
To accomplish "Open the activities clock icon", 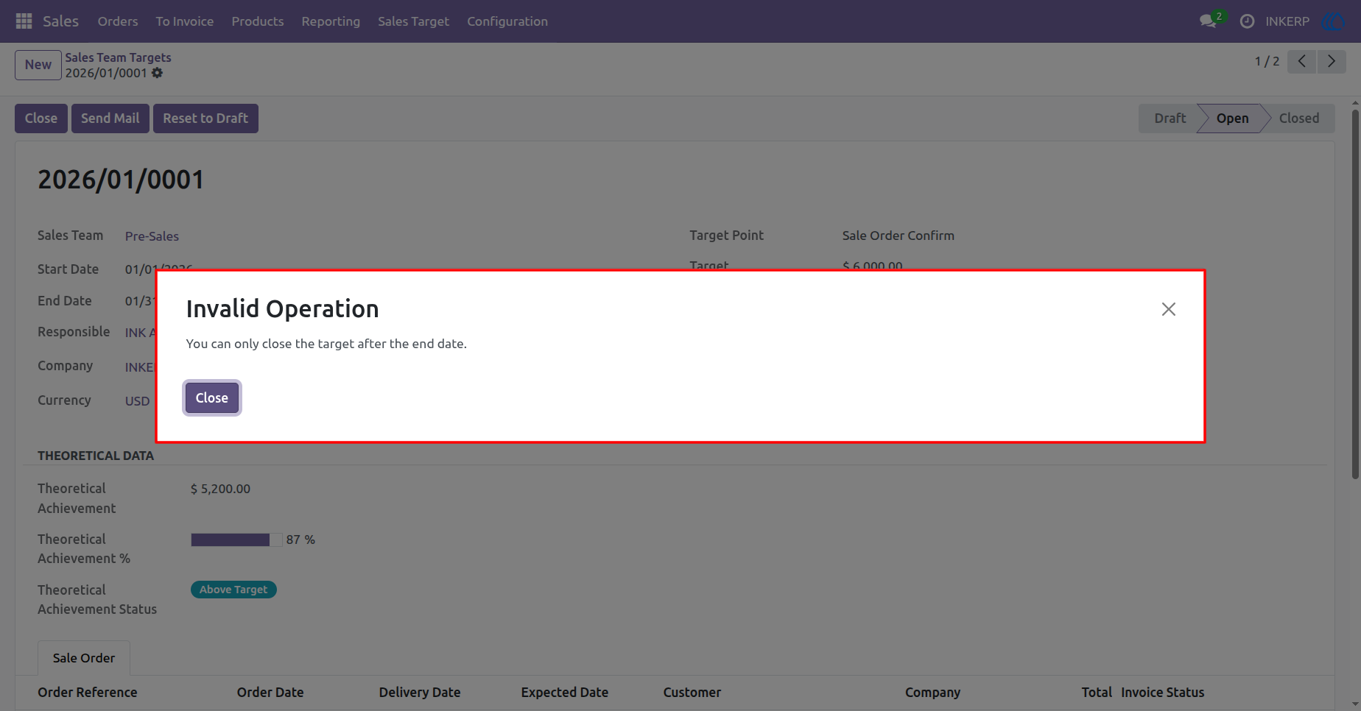I will click(x=1247, y=21).
